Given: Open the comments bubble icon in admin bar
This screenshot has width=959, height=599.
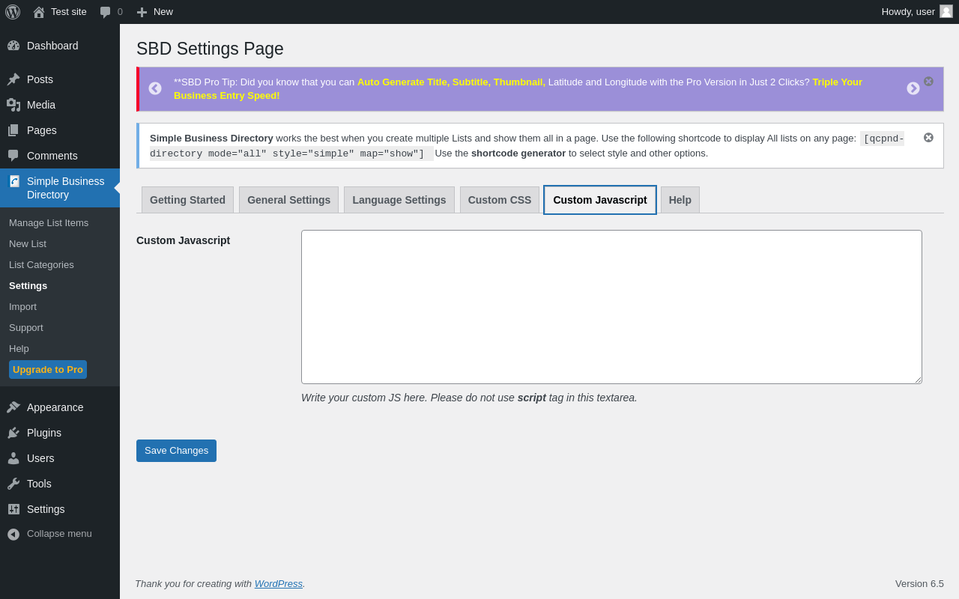Looking at the screenshot, I should coord(106,12).
